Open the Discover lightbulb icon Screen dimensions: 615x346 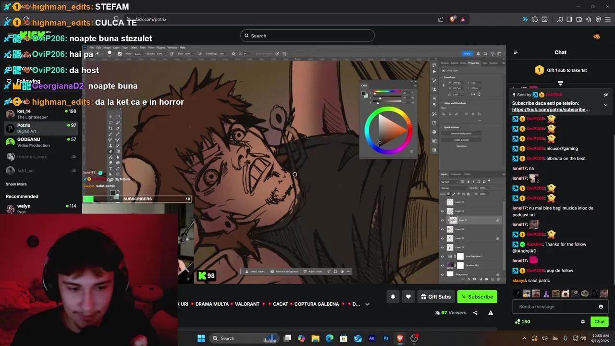click(x=492, y=54)
